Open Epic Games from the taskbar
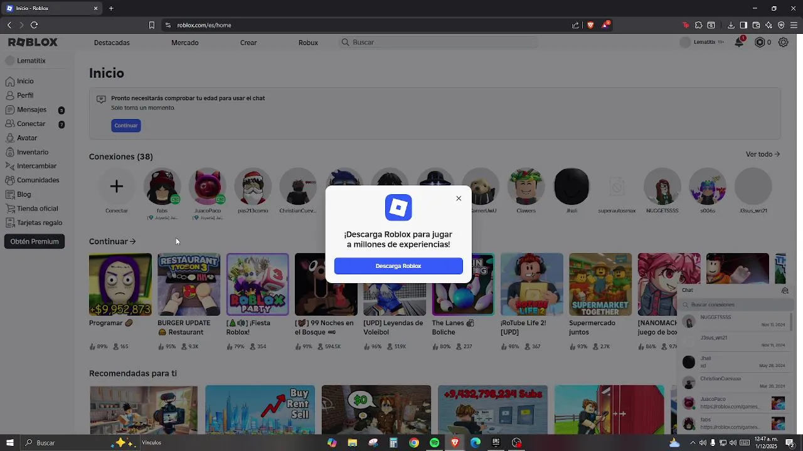The width and height of the screenshot is (803, 451). tap(496, 443)
